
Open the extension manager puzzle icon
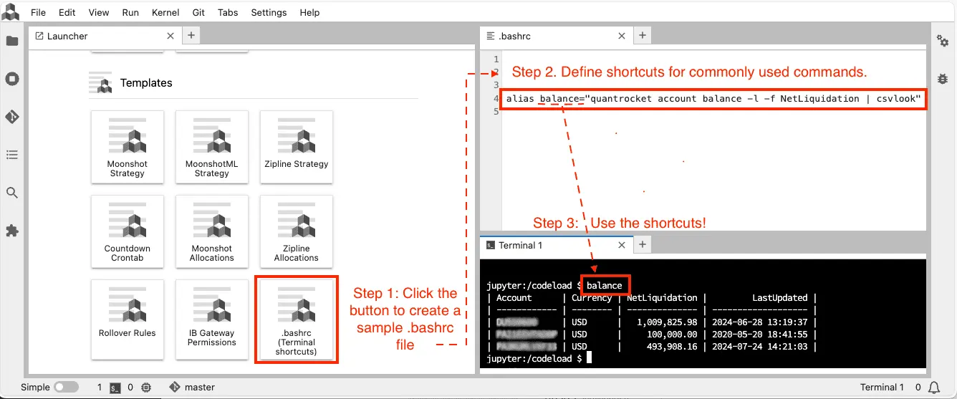(x=12, y=231)
